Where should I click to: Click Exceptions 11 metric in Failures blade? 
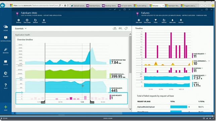[x=197, y=70]
